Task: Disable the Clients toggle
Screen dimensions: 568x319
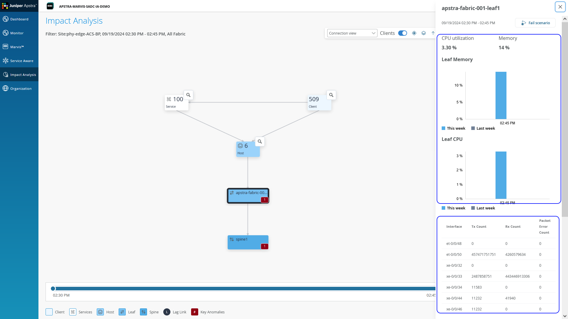Action: coord(403,33)
